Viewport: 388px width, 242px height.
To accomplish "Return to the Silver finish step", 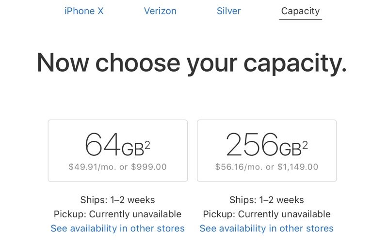I will click(228, 11).
